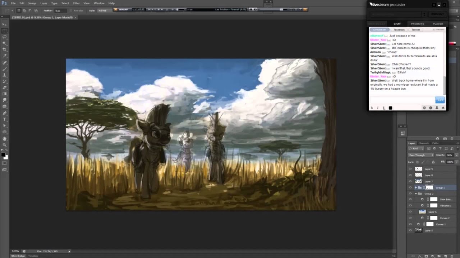Select the Horizontal Type tool
This screenshot has width=460, height=258.
5,119
